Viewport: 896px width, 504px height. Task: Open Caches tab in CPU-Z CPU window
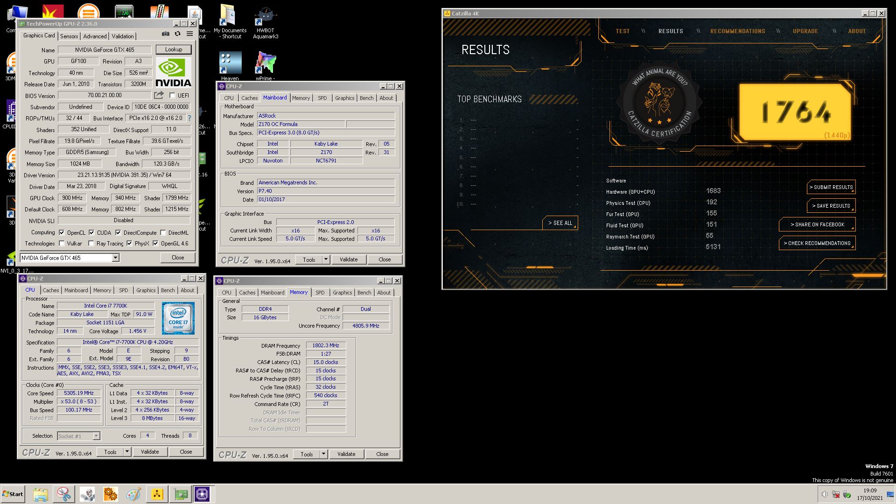[51, 290]
